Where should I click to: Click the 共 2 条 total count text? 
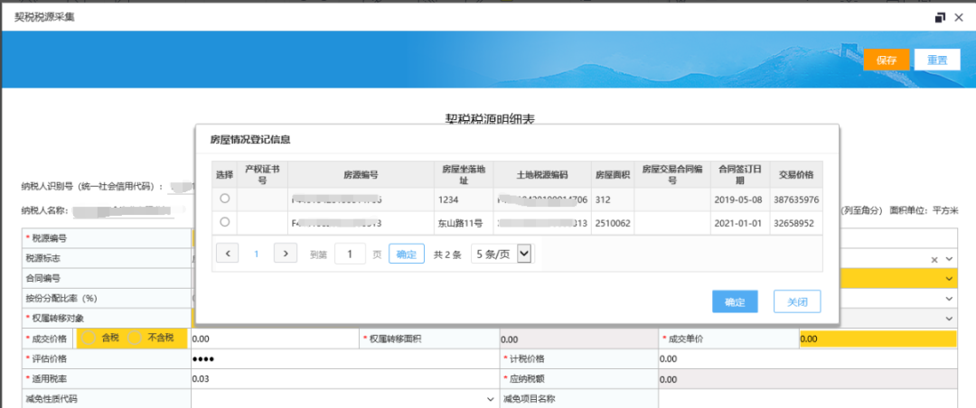coord(447,254)
